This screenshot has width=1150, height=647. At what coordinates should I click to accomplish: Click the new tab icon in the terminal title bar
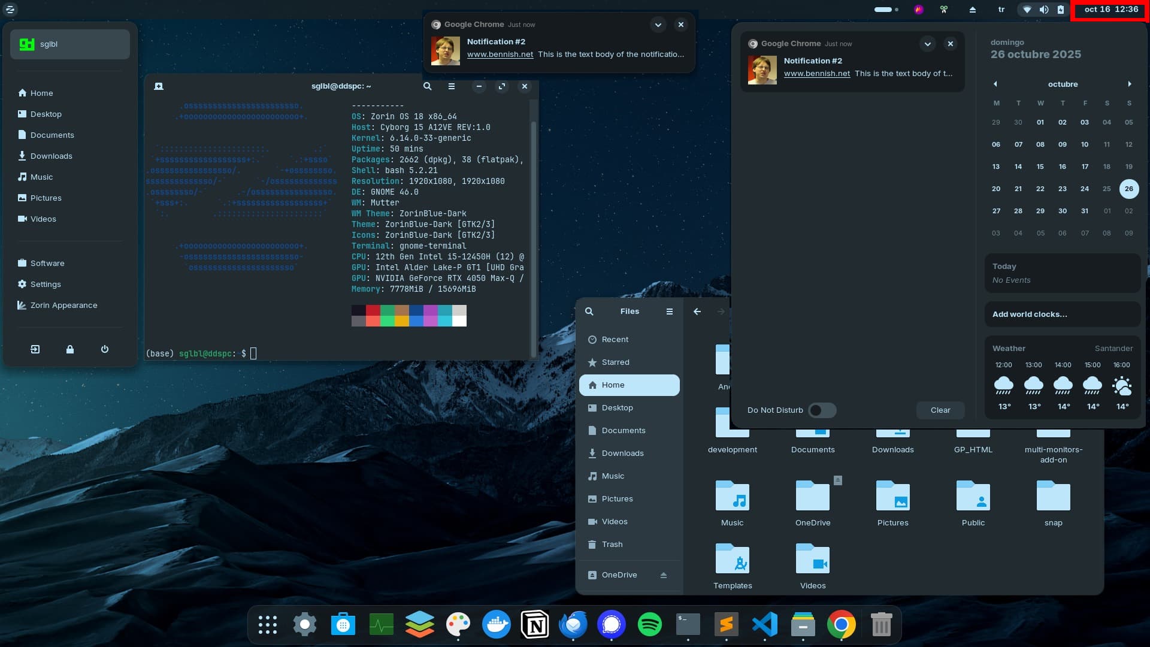pos(159,86)
